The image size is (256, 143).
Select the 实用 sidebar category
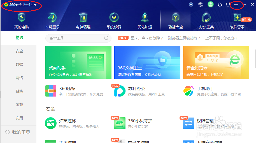pos(19,118)
